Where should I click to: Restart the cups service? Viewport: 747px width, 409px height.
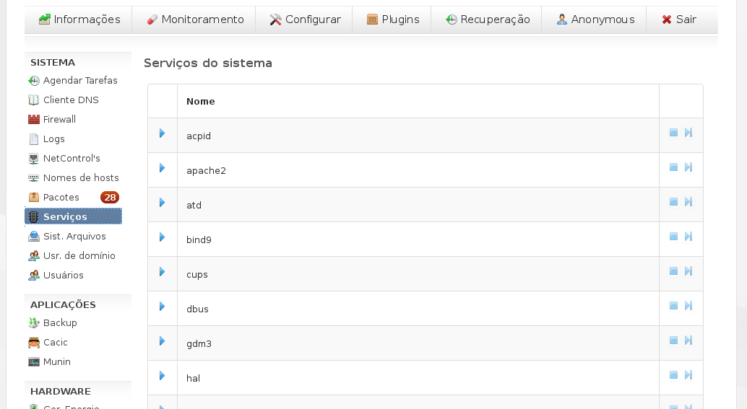688,271
